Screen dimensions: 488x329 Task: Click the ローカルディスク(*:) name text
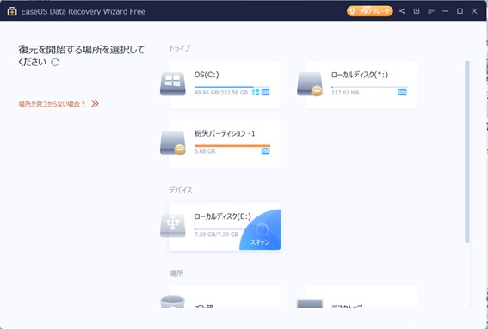tap(360, 75)
